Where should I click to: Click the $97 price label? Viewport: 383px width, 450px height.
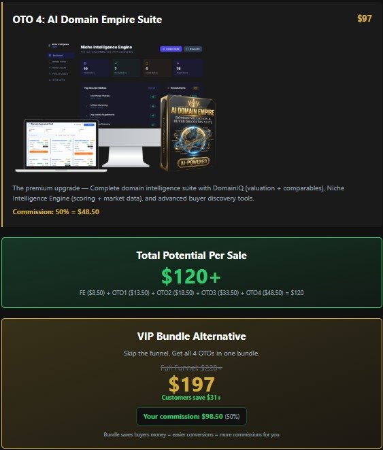click(x=365, y=18)
